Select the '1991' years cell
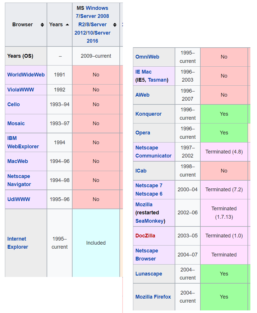 coord(60,75)
